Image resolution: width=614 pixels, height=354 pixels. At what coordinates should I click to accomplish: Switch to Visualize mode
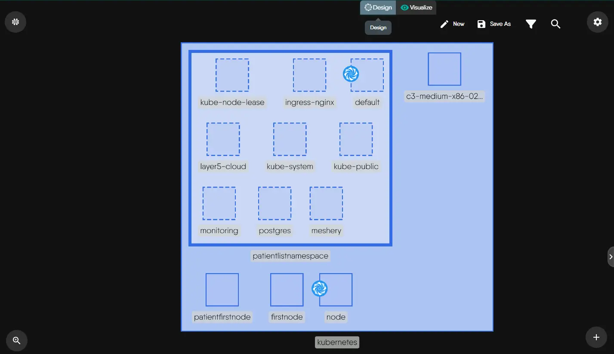click(x=416, y=7)
